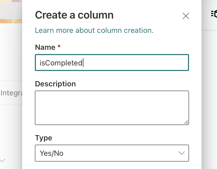Click the red required asterisk beside Name

59,47
